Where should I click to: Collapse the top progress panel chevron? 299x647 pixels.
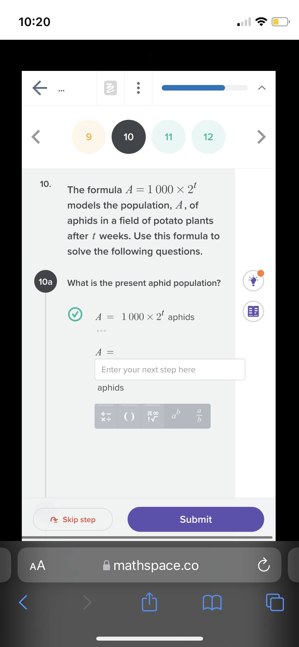[262, 88]
